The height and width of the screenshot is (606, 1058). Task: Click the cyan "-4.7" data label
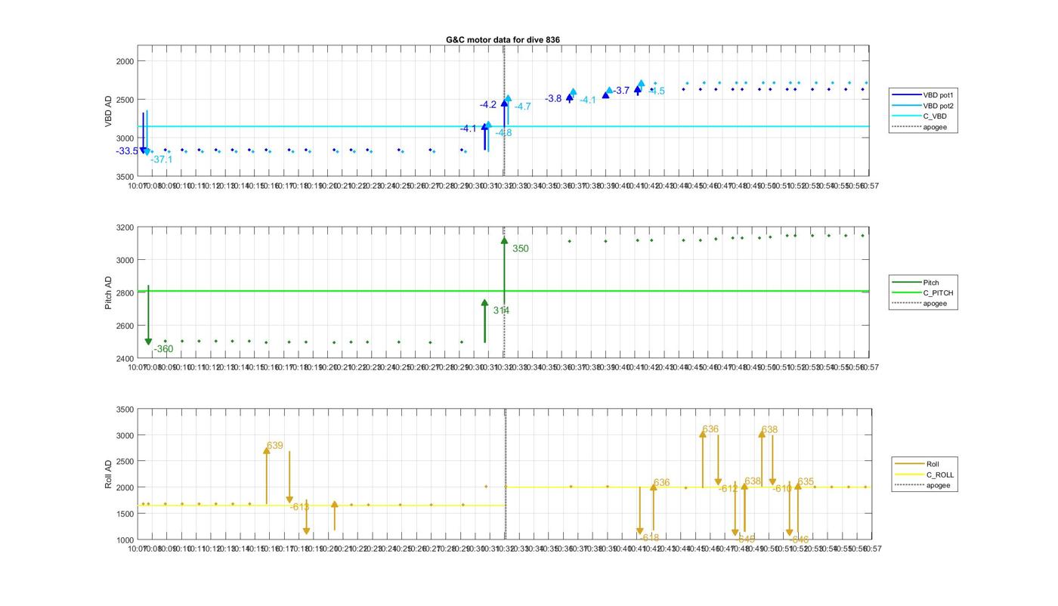(x=522, y=107)
